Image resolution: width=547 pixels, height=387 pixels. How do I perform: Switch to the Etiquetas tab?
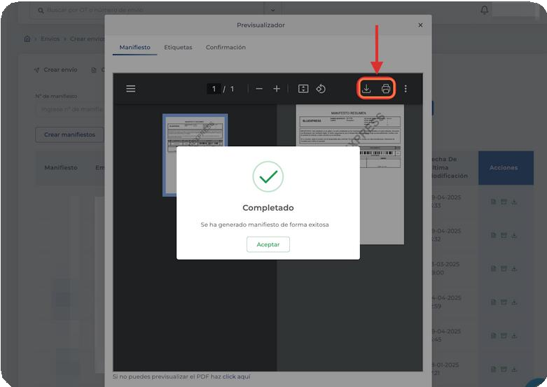point(178,48)
